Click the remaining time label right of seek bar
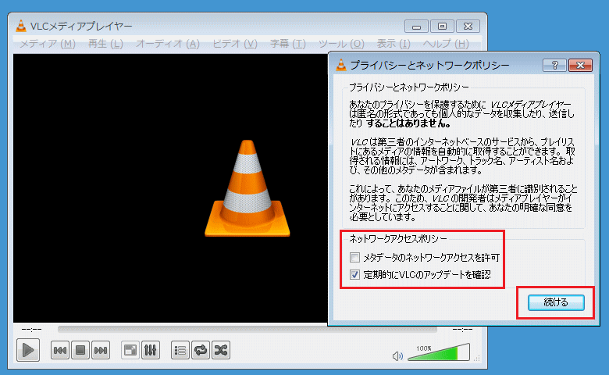This screenshot has height=375, width=609. 462,330
